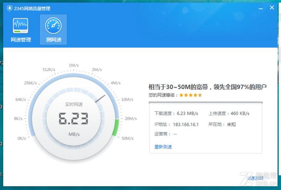Click the 1M/s gauge label
The image size is (281, 190).
[74, 65]
